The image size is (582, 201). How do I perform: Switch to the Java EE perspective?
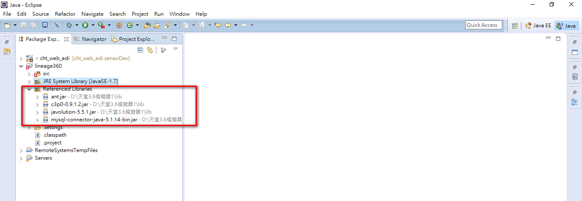[x=538, y=26]
